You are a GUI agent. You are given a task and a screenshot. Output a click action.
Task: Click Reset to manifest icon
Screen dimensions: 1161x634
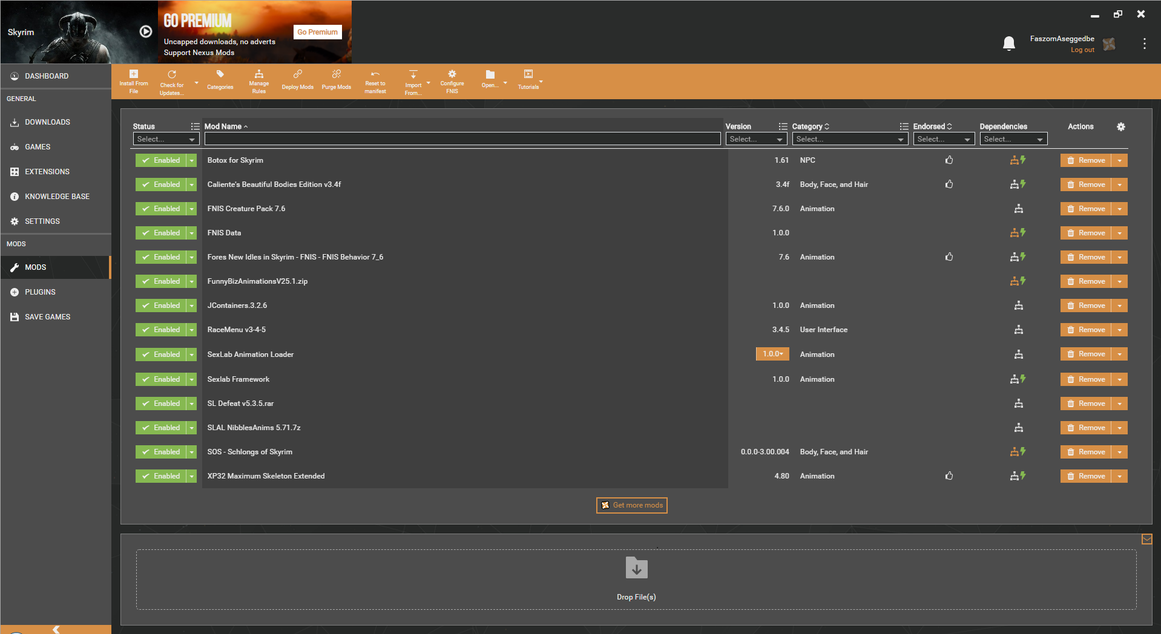point(375,82)
